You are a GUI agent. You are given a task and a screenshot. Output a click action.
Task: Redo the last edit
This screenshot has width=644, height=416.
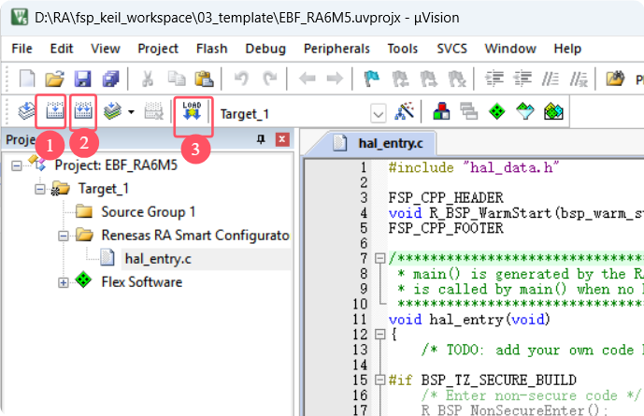pyautogui.click(x=270, y=78)
